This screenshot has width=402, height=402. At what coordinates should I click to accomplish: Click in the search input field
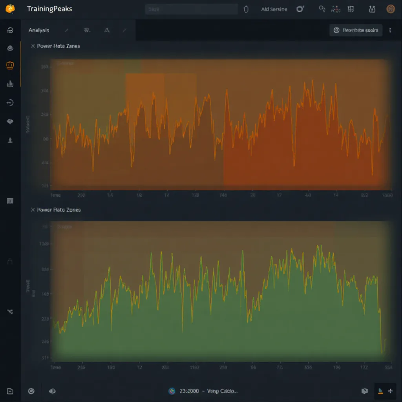coord(191,9)
